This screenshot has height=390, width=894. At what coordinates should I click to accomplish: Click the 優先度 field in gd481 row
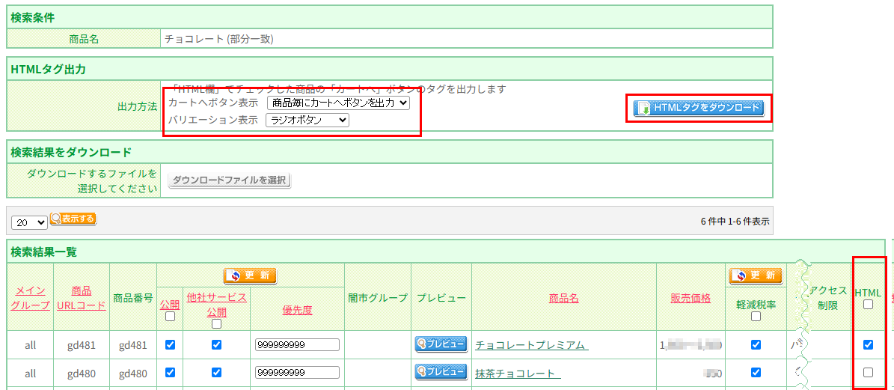297,345
